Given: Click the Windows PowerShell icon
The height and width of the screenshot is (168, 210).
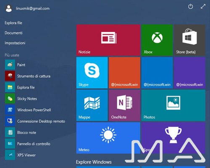Looking at the screenshot, I should point(10,110).
